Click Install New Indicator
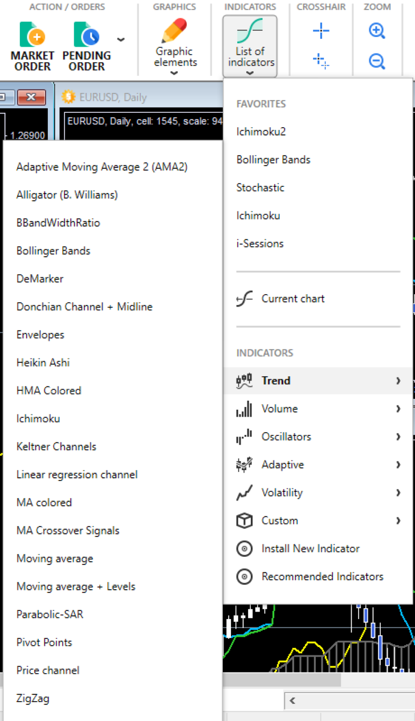The height and width of the screenshot is (721, 415). [x=310, y=548]
